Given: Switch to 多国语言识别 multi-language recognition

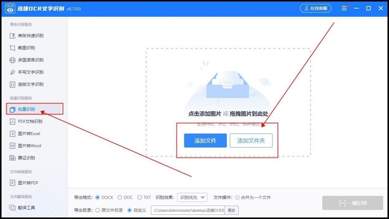Looking at the screenshot, I should [31, 60].
